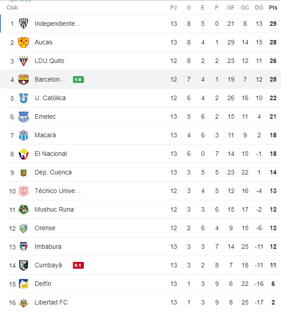281x319 pixels.
Task: Click the Macará team badge
Action: (24, 135)
